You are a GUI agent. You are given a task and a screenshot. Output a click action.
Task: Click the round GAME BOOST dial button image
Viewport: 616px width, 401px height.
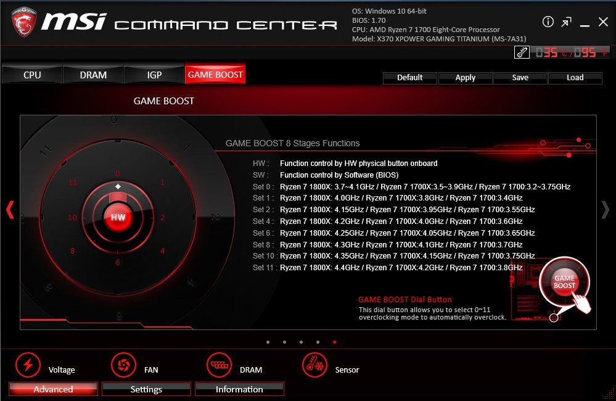pos(565,282)
